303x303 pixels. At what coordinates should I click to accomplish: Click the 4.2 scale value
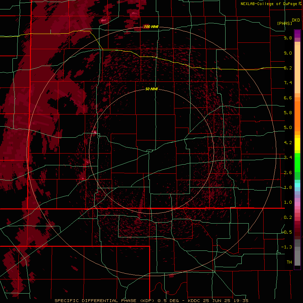[288, 143]
